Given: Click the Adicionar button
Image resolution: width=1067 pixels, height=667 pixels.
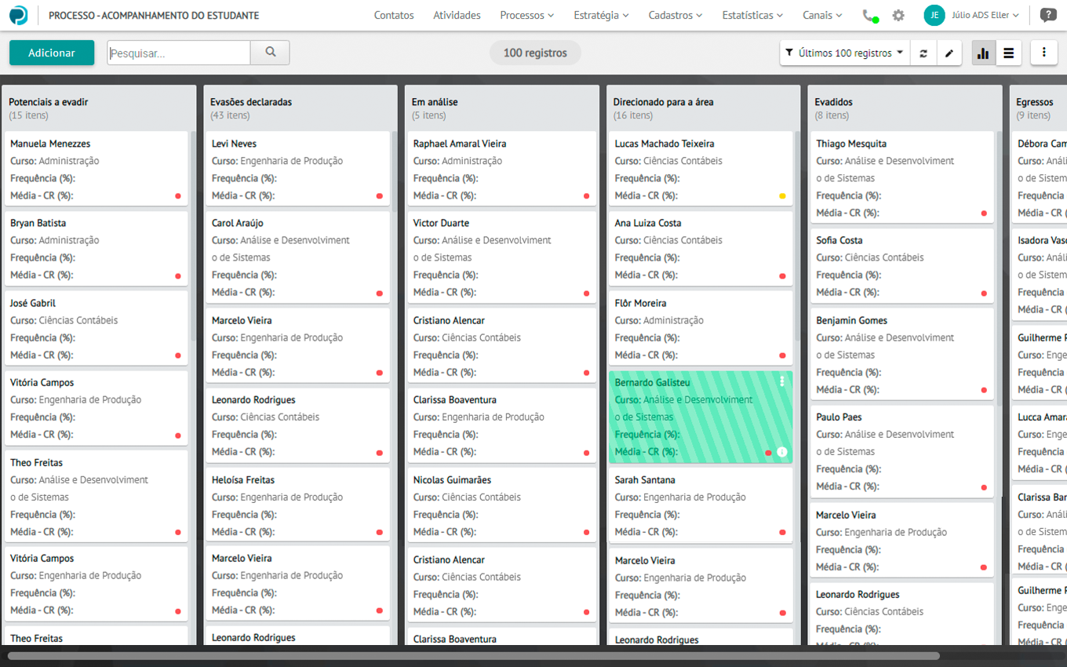Looking at the screenshot, I should pyautogui.click(x=52, y=53).
